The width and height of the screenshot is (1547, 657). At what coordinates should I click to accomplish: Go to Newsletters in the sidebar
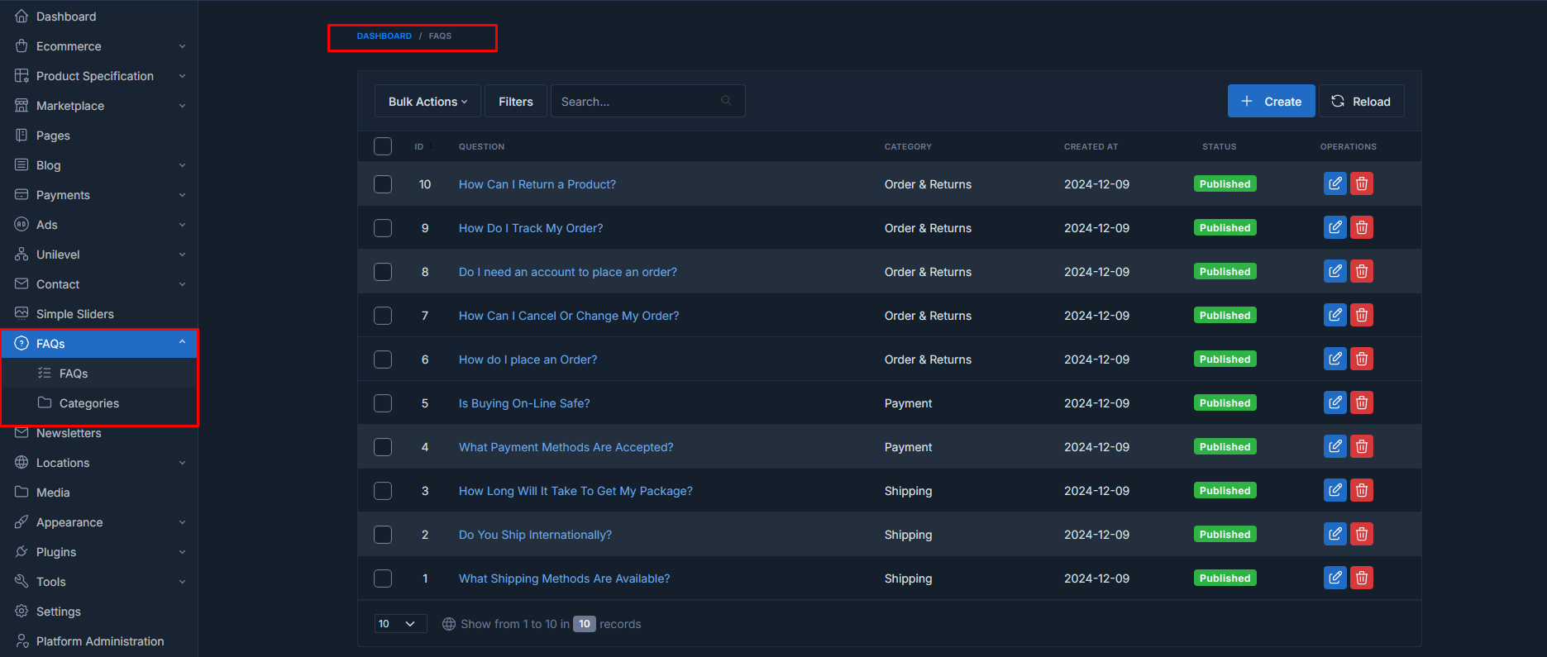tap(69, 433)
